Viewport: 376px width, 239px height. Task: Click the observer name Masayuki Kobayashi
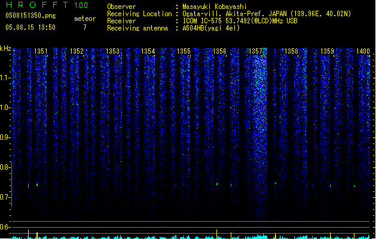[x=215, y=7]
